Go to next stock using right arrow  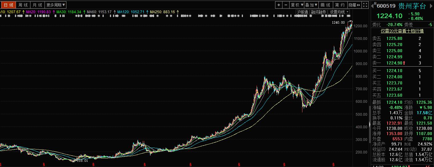[431, 6]
